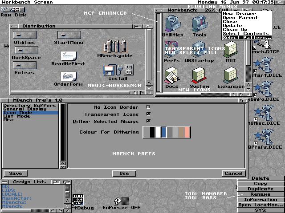The height and width of the screenshot is (213, 285).
Task: Open the Docs drawer icon
Action: (172, 75)
